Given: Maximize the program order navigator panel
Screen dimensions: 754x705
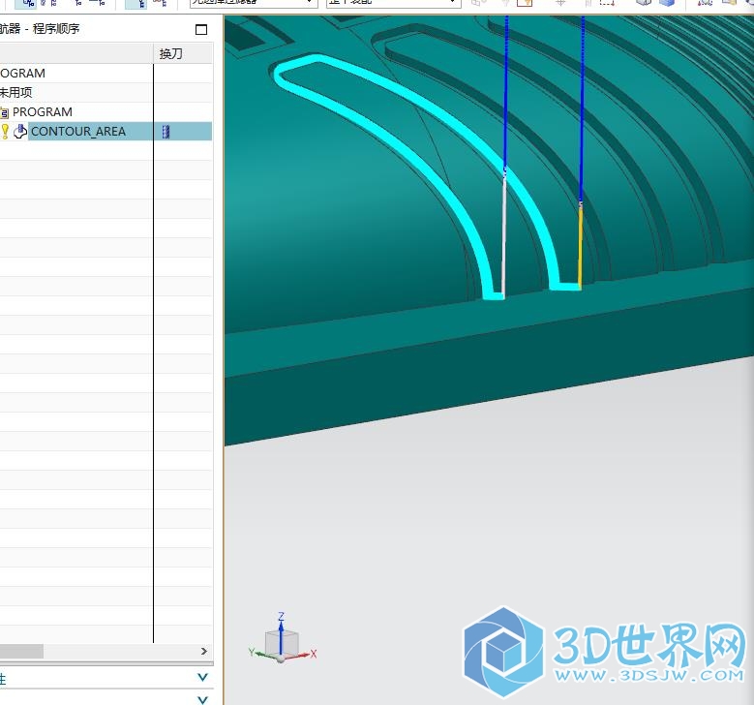Looking at the screenshot, I should tap(201, 29).
